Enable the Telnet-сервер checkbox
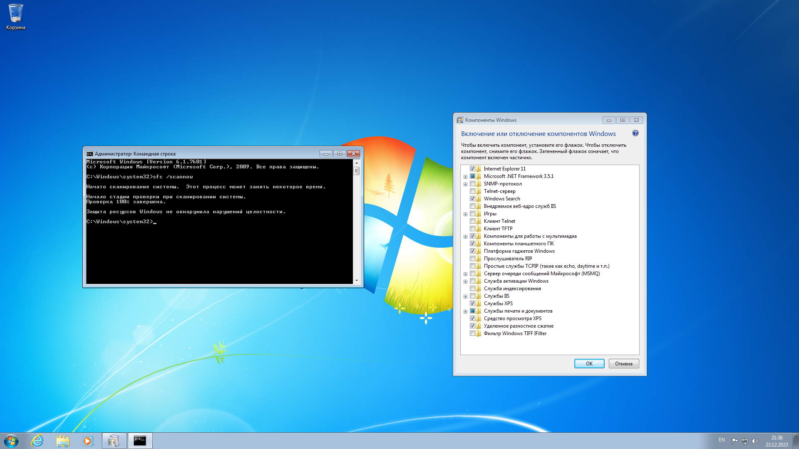 (472, 191)
